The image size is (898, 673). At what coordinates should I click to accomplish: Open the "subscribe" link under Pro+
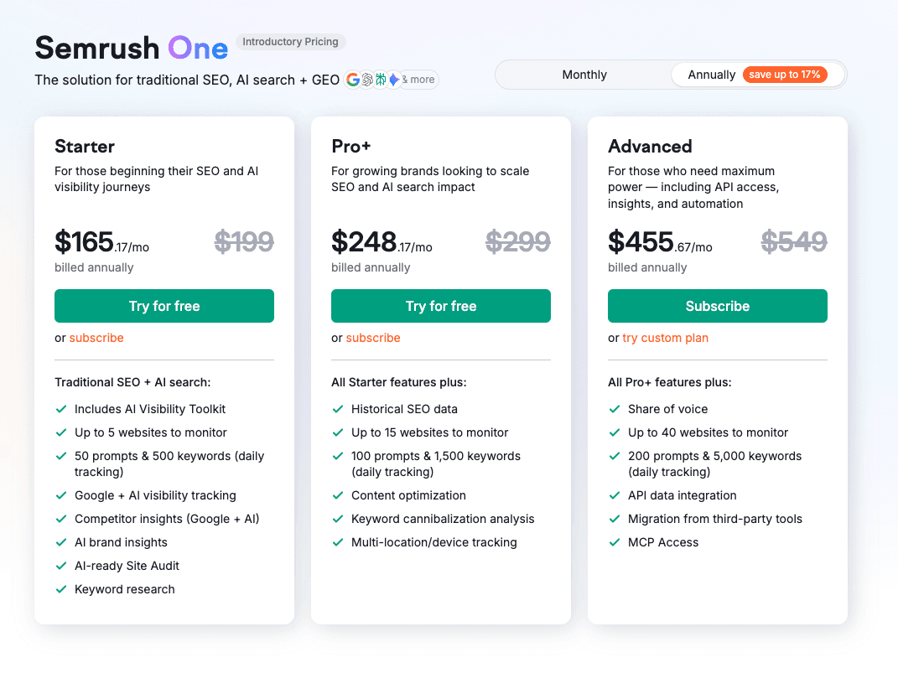pos(373,338)
